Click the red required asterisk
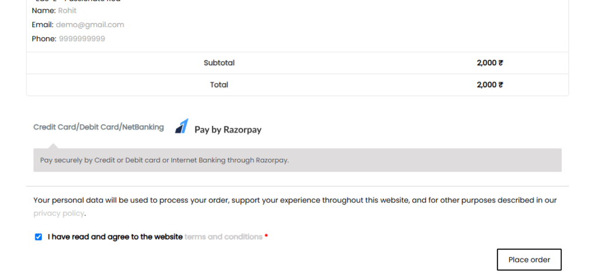The width and height of the screenshot is (603, 280). (266, 236)
